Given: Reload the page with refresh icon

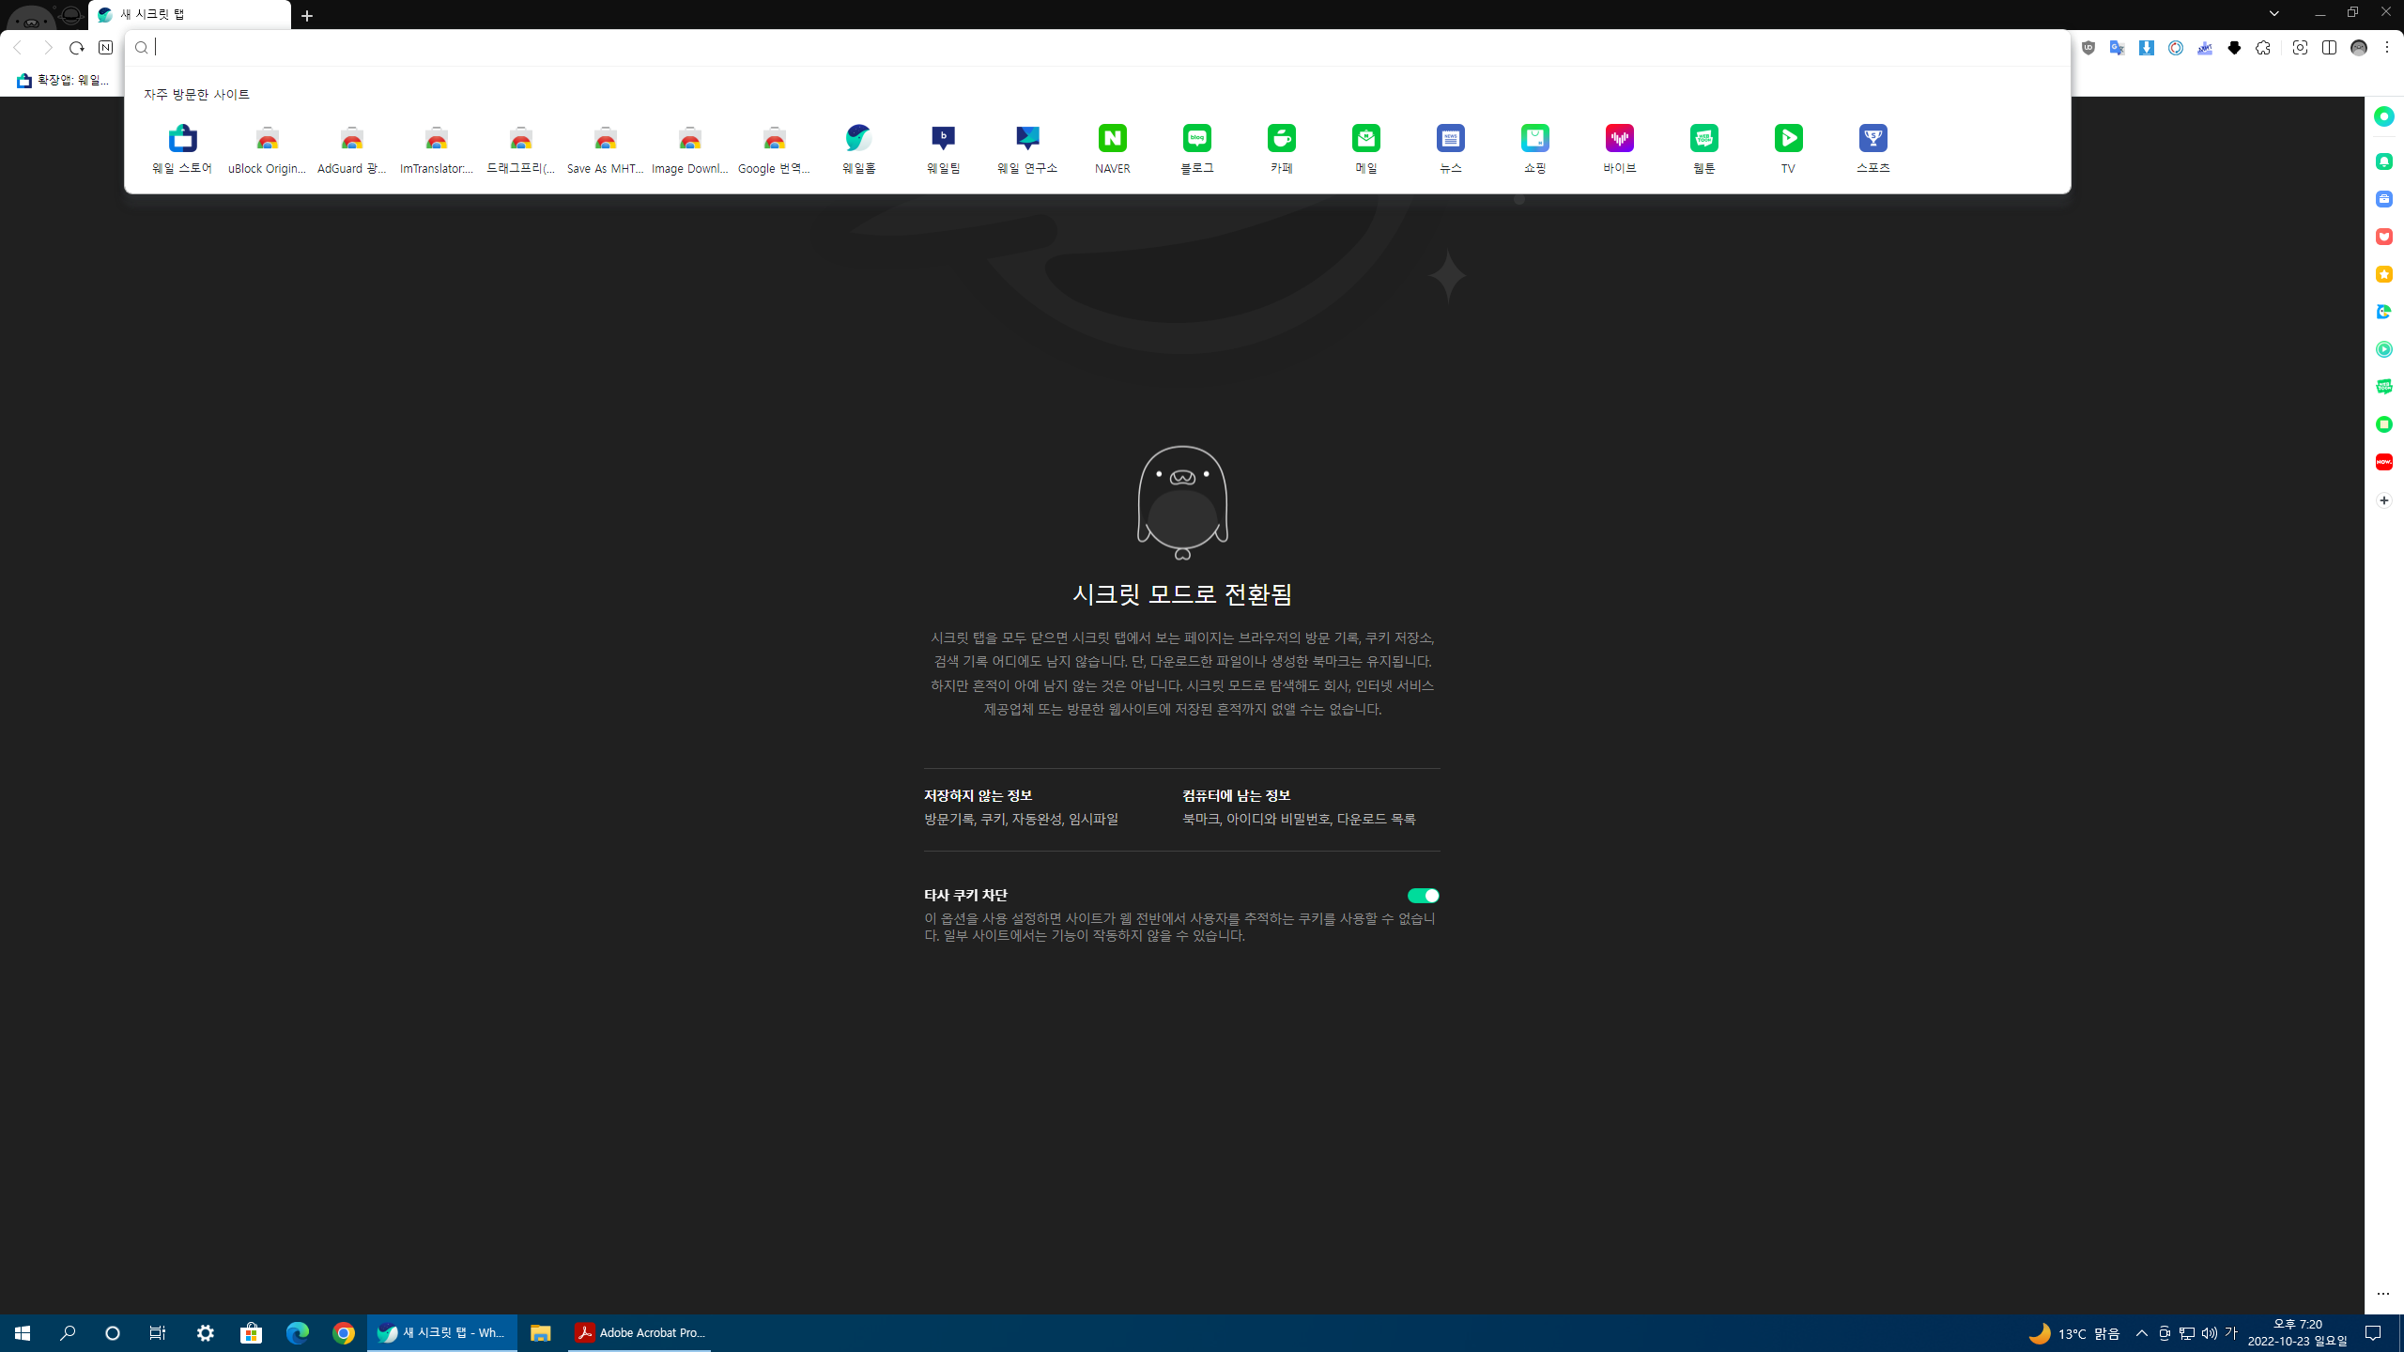Looking at the screenshot, I should tap(77, 48).
